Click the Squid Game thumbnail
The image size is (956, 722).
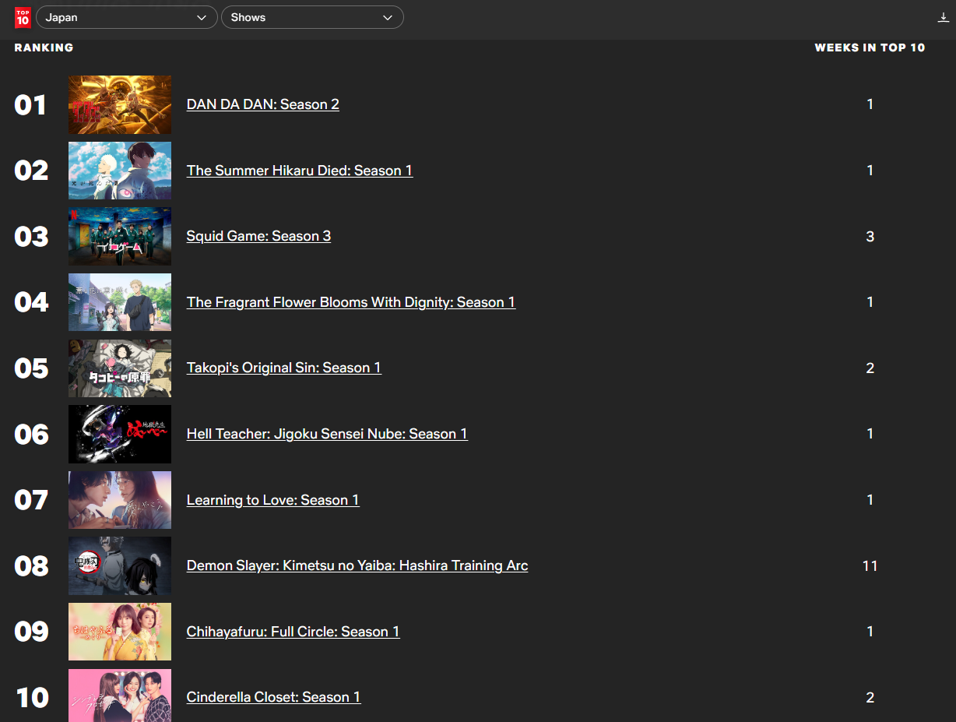120,236
